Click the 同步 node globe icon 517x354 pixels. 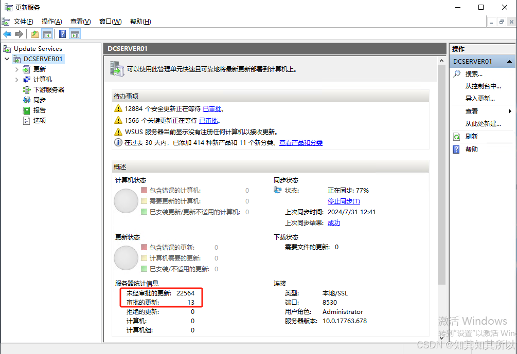pos(26,100)
